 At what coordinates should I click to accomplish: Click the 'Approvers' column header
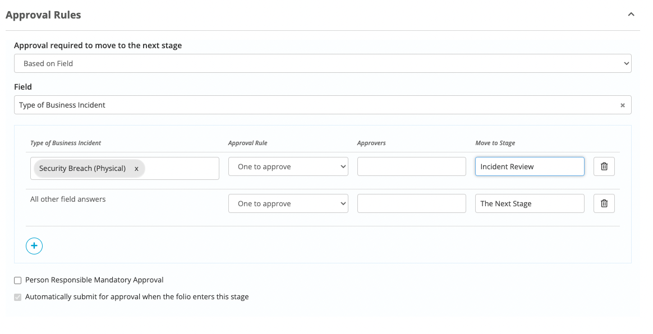coord(371,143)
